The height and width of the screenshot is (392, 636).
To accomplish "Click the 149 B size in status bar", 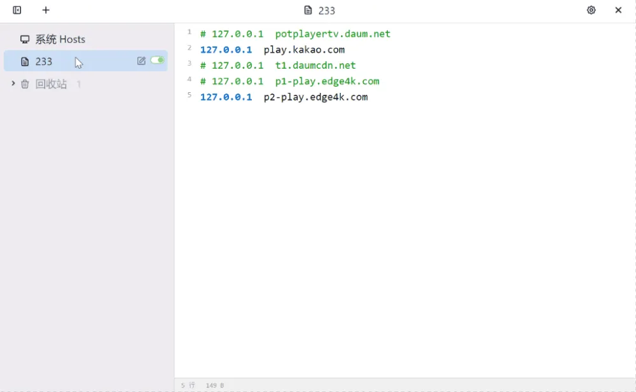I will pos(214,385).
